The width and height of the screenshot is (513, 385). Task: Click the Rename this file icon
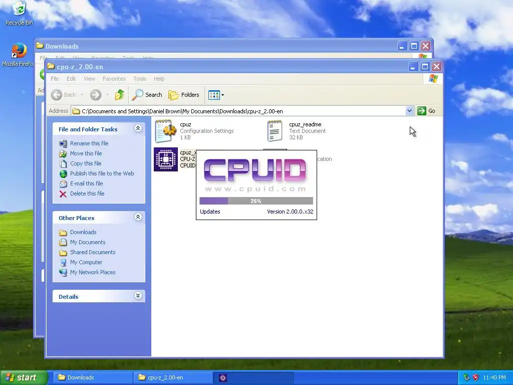pyautogui.click(x=63, y=143)
